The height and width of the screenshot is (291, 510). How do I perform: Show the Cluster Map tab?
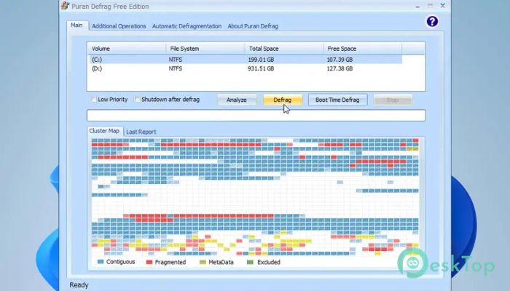(104, 131)
